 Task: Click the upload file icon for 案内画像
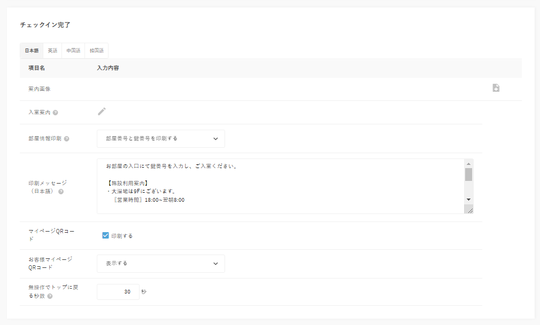coord(496,88)
